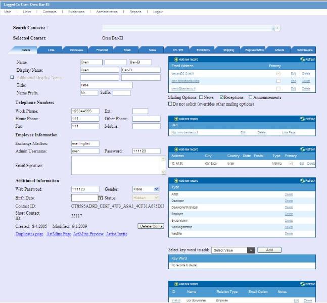The image size is (327, 303).
Task: Click into the Title input field
Action: (106, 85)
